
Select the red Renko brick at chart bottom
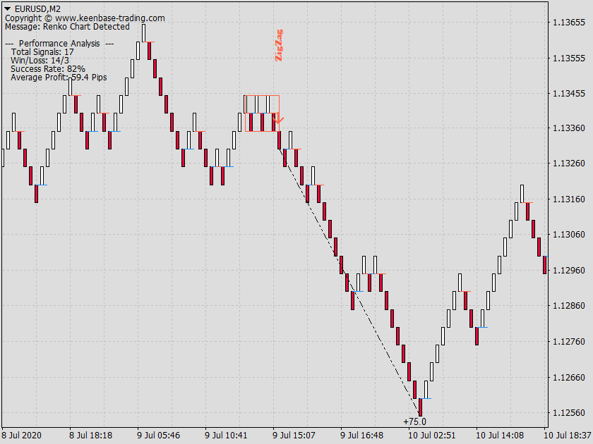(x=421, y=405)
